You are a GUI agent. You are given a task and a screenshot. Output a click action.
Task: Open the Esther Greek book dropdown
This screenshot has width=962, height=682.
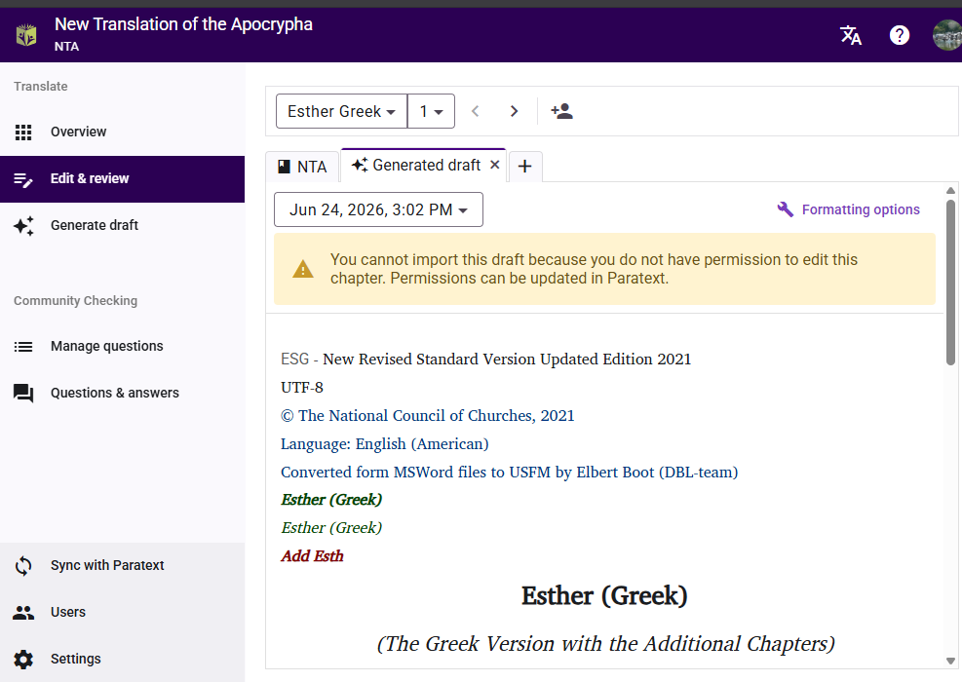[342, 111]
